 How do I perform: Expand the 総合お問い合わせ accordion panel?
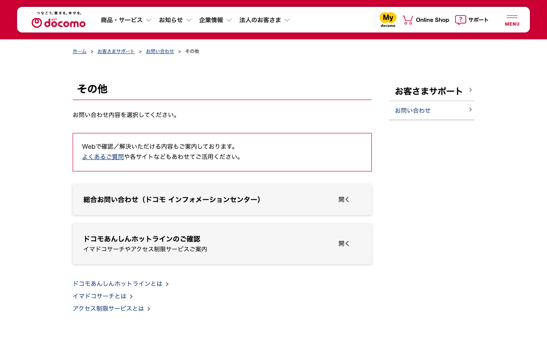[344, 200]
